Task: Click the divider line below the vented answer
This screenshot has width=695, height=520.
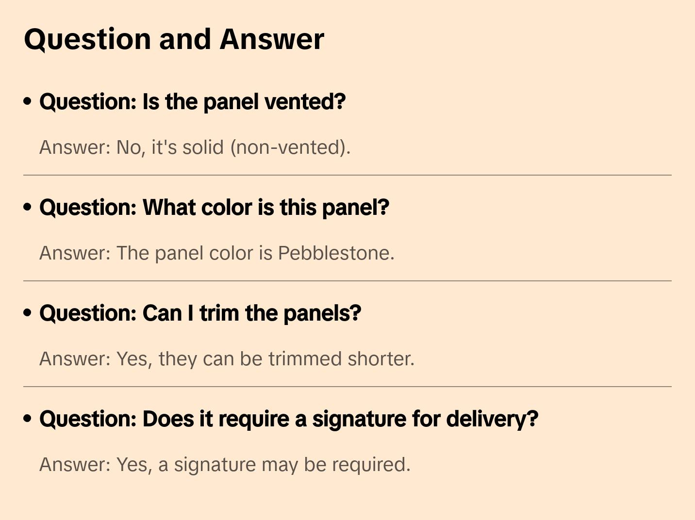Action: [x=347, y=175]
